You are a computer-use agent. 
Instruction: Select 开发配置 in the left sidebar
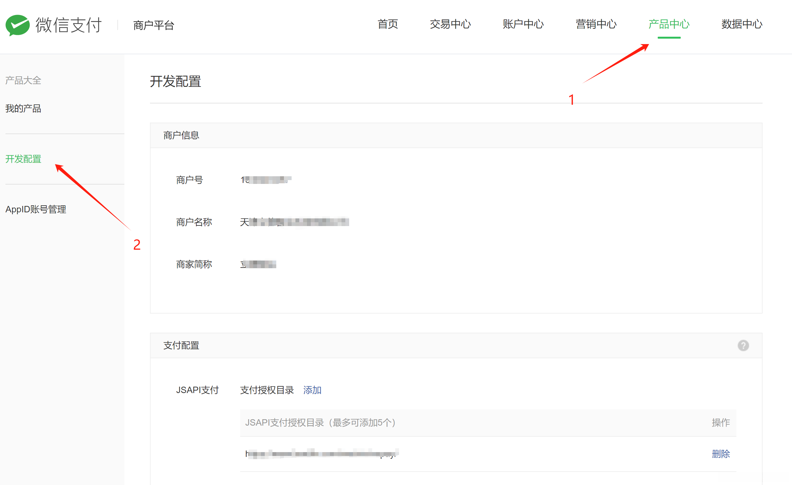coord(23,159)
